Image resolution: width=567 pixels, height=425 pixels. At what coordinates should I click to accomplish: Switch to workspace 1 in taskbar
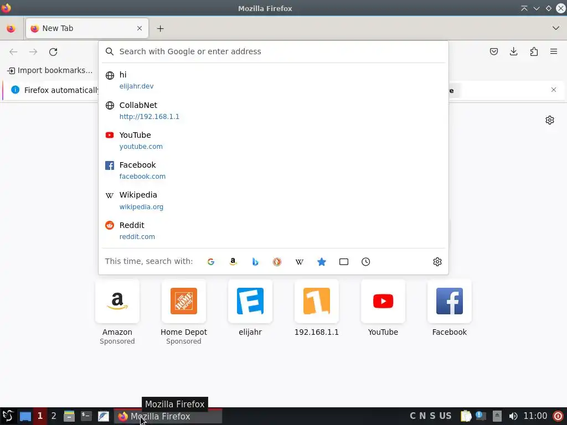(40, 416)
